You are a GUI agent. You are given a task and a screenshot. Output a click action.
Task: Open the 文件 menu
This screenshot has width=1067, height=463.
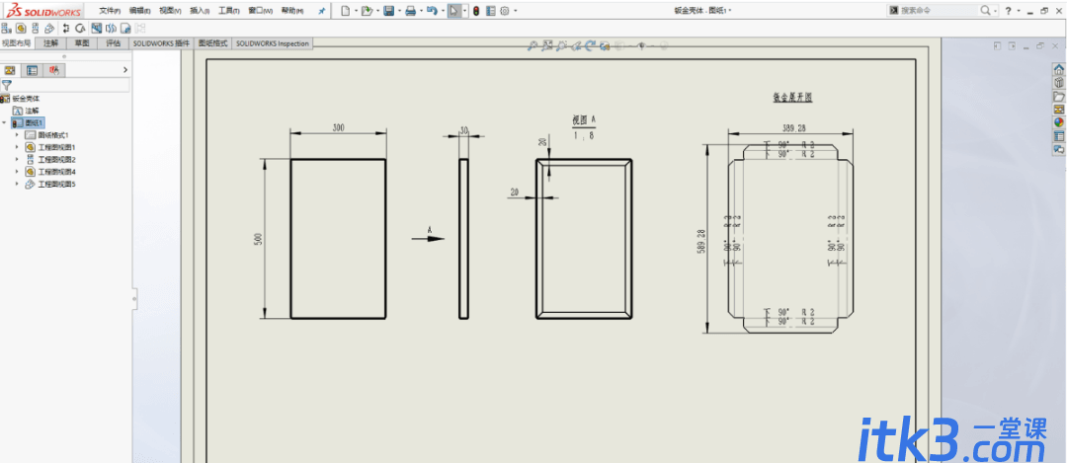click(110, 11)
